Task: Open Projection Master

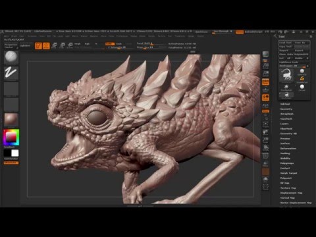Action: click(x=11, y=45)
